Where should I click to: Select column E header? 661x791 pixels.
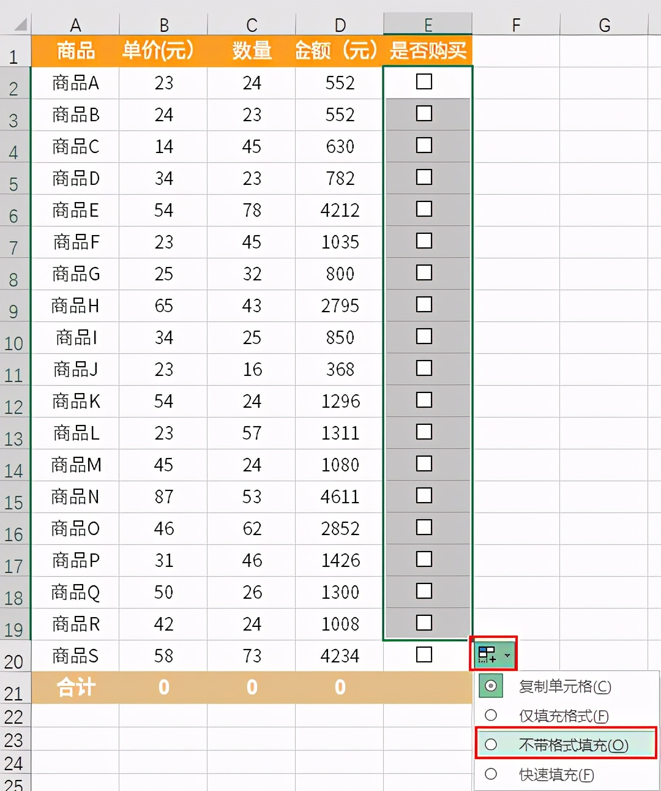[428, 24]
